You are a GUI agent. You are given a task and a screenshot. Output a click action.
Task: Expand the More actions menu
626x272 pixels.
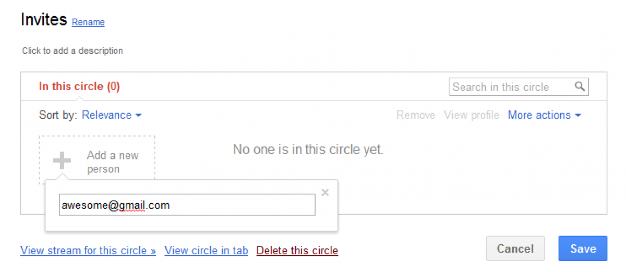pos(544,115)
